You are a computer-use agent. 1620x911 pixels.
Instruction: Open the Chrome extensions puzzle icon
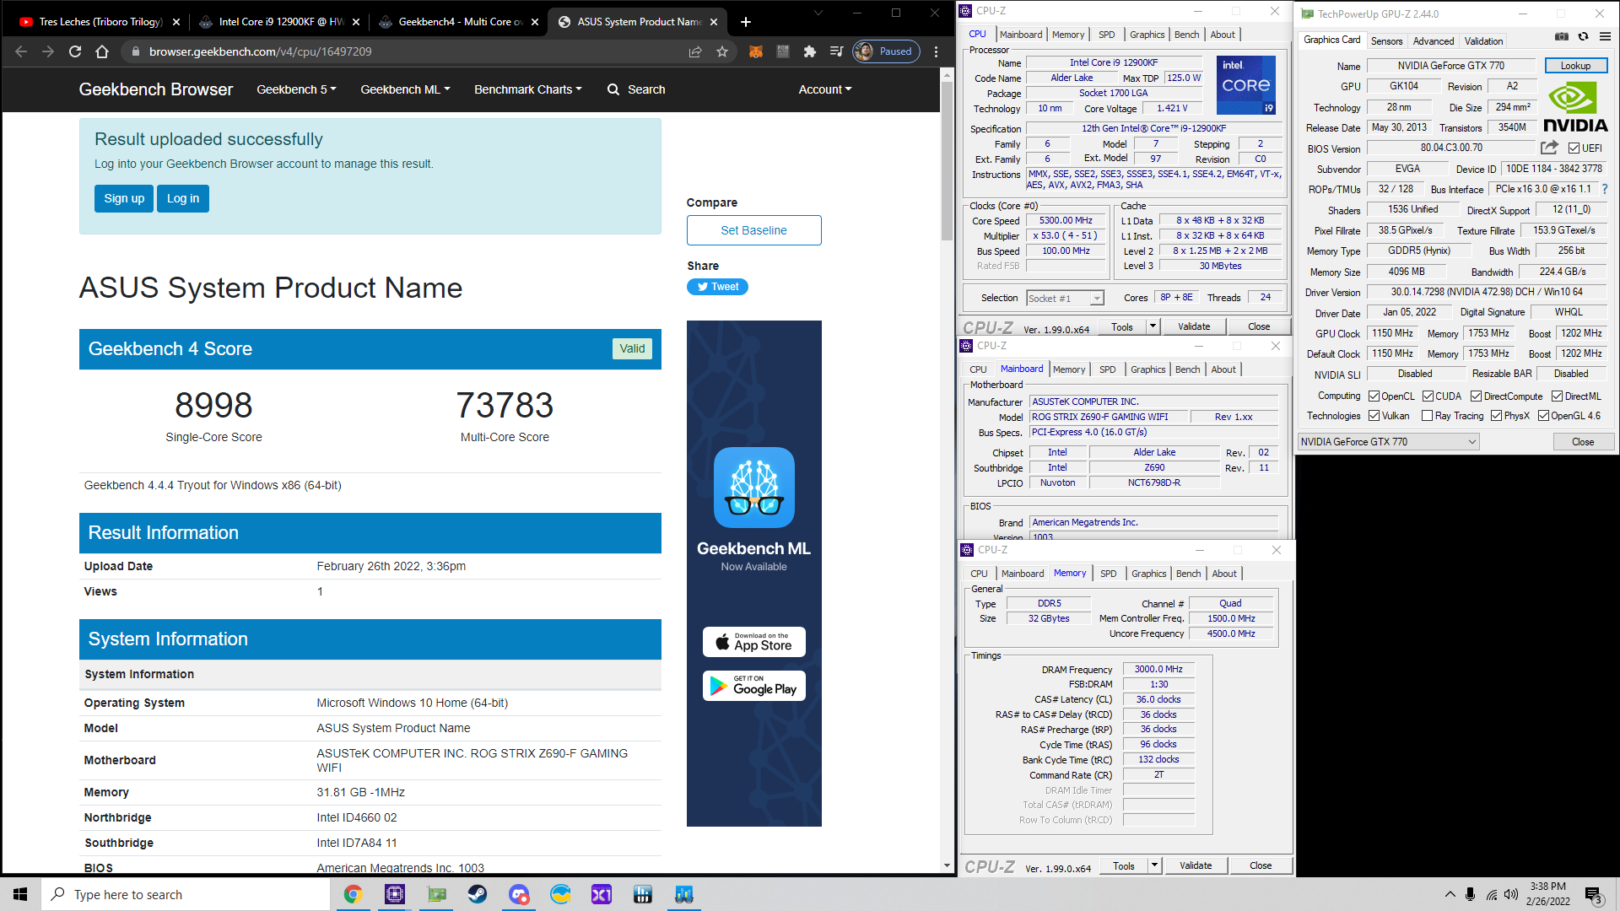tap(810, 51)
